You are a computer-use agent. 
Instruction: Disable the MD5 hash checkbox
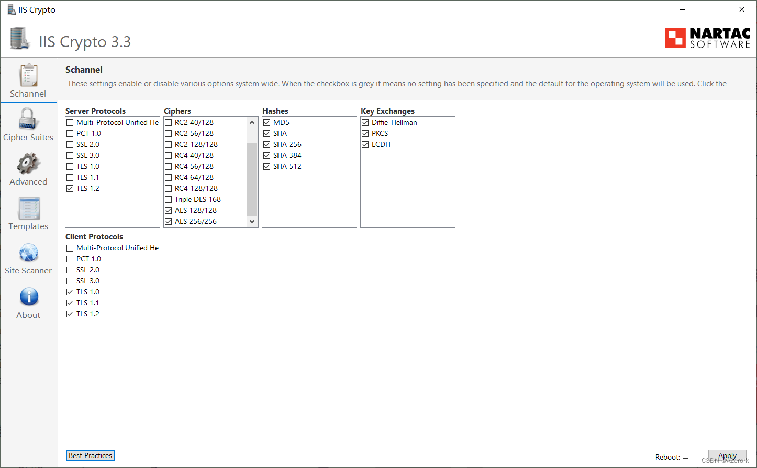[x=267, y=122]
